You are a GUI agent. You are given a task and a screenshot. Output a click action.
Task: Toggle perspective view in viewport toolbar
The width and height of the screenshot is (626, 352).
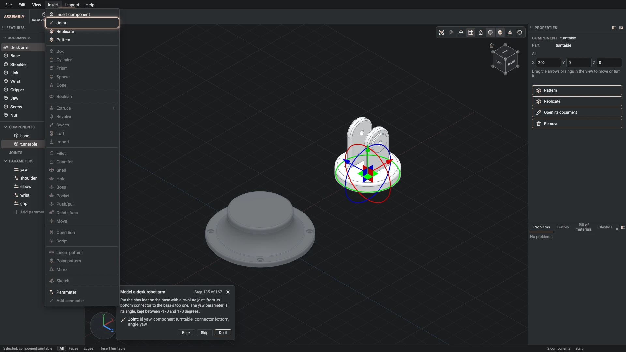click(461, 32)
